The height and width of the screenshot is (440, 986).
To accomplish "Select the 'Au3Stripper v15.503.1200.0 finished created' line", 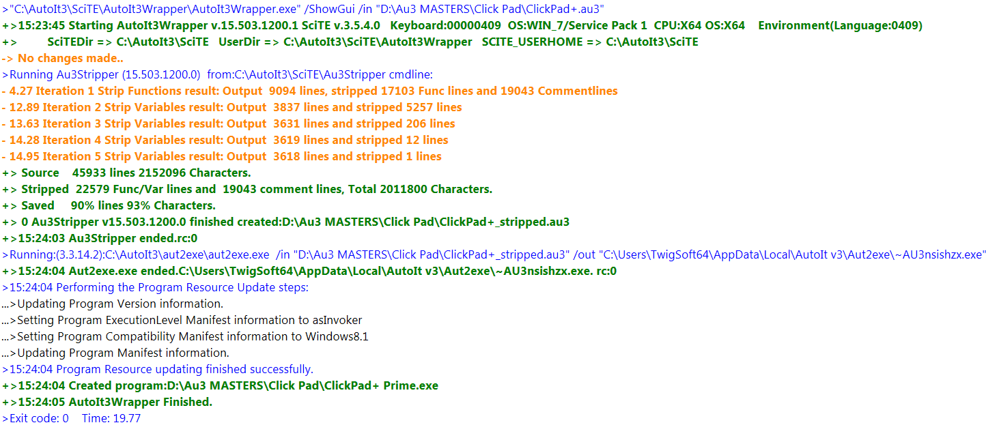I will [286, 222].
